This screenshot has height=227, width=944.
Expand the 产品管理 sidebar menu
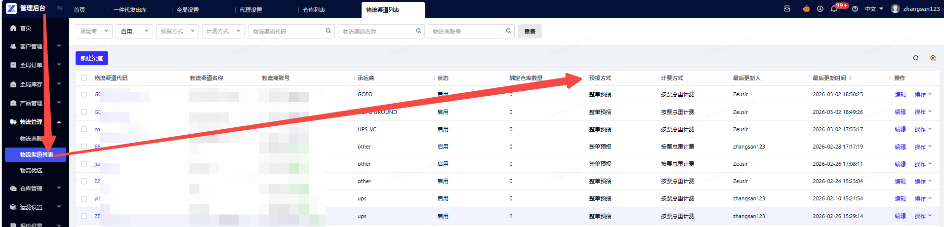click(x=35, y=103)
